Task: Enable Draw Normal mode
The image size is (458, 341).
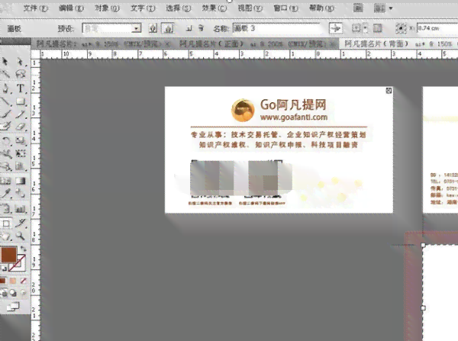Action: (4, 292)
